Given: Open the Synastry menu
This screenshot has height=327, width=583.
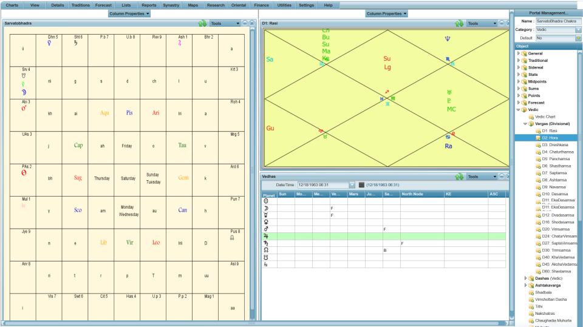Looking at the screenshot, I should pyautogui.click(x=171, y=5).
